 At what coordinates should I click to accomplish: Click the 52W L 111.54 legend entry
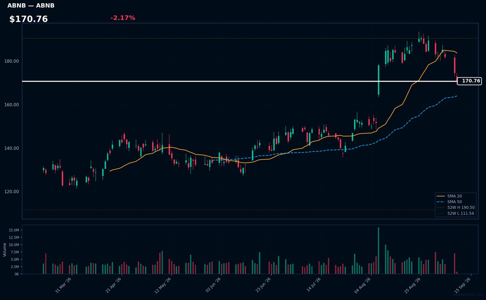[x=455, y=213]
